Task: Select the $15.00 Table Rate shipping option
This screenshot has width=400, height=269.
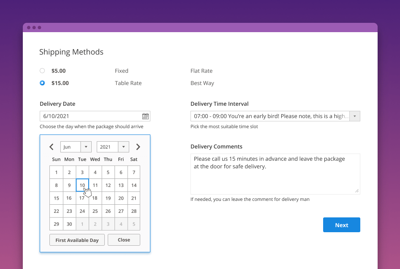Action: tap(42, 83)
